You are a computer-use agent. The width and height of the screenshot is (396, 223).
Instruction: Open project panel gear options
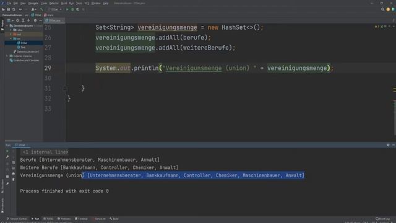35,20
